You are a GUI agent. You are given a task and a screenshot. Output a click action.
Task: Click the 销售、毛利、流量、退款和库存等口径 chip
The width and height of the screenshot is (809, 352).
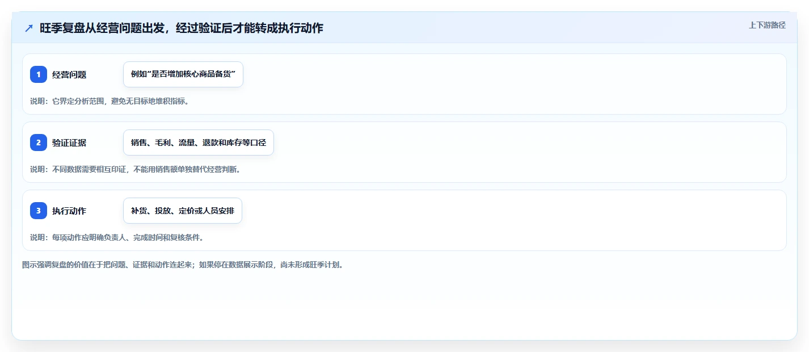[x=199, y=143]
